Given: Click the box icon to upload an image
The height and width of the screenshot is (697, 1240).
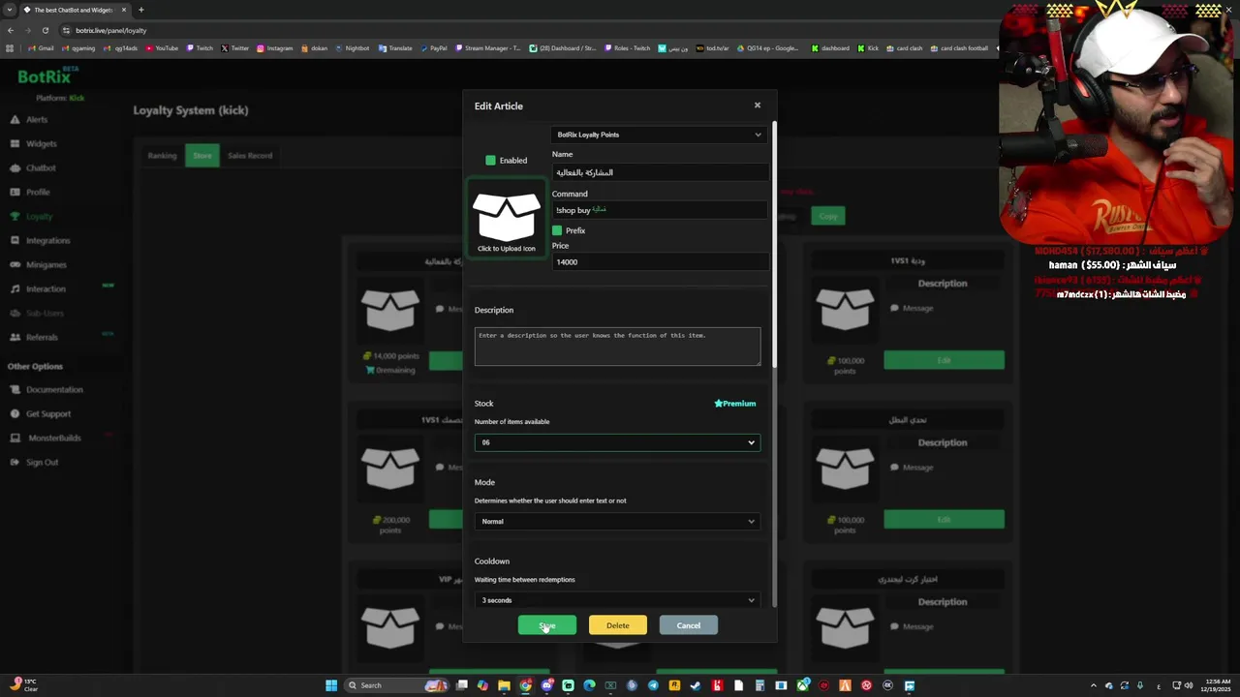Looking at the screenshot, I should point(506,219).
